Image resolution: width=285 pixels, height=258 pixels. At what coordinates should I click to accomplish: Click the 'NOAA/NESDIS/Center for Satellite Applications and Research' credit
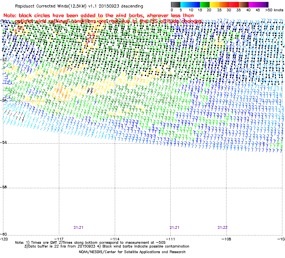click(132, 252)
